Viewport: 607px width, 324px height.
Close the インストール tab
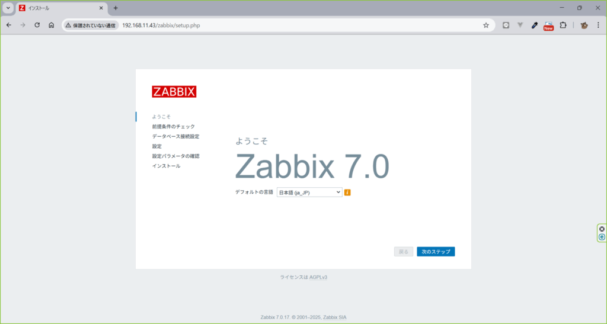[x=101, y=8]
